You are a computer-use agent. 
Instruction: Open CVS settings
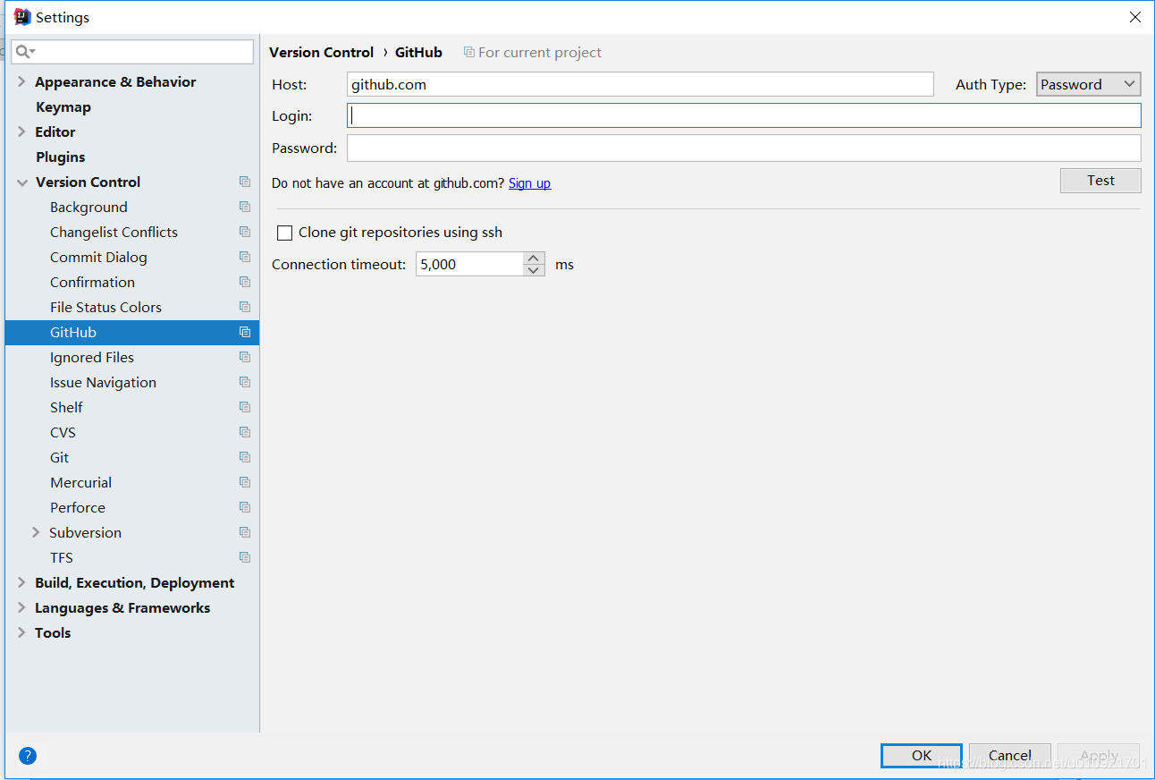(63, 432)
